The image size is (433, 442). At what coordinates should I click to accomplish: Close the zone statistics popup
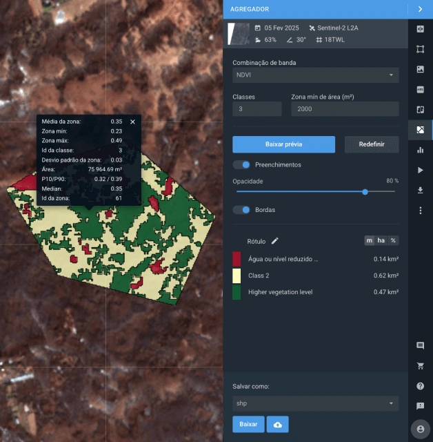tap(132, 122)
